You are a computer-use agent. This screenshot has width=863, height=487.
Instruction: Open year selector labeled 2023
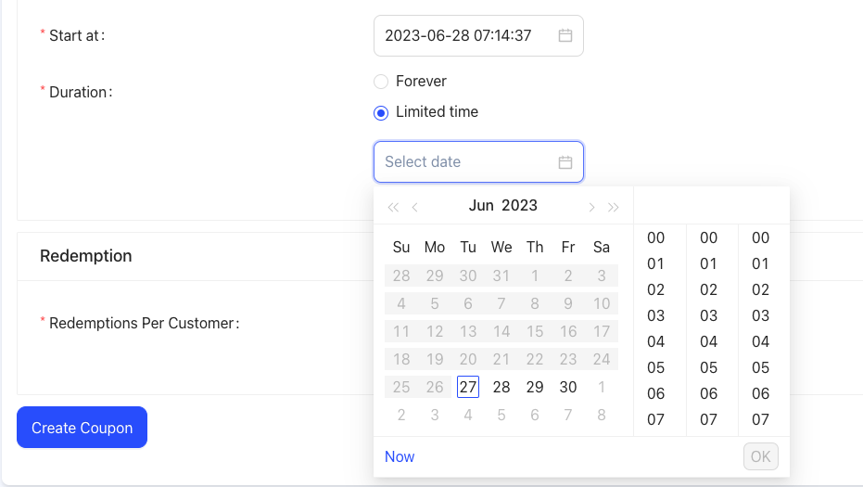click(x=519, y=206)
